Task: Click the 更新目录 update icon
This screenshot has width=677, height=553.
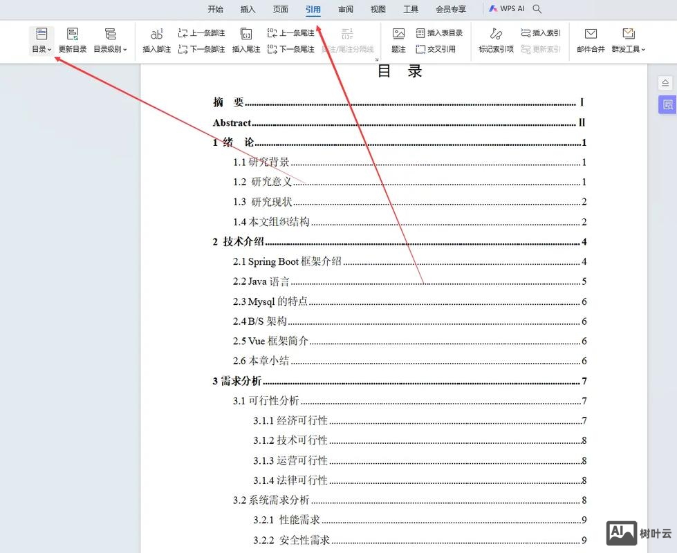Action: point(73,34)
